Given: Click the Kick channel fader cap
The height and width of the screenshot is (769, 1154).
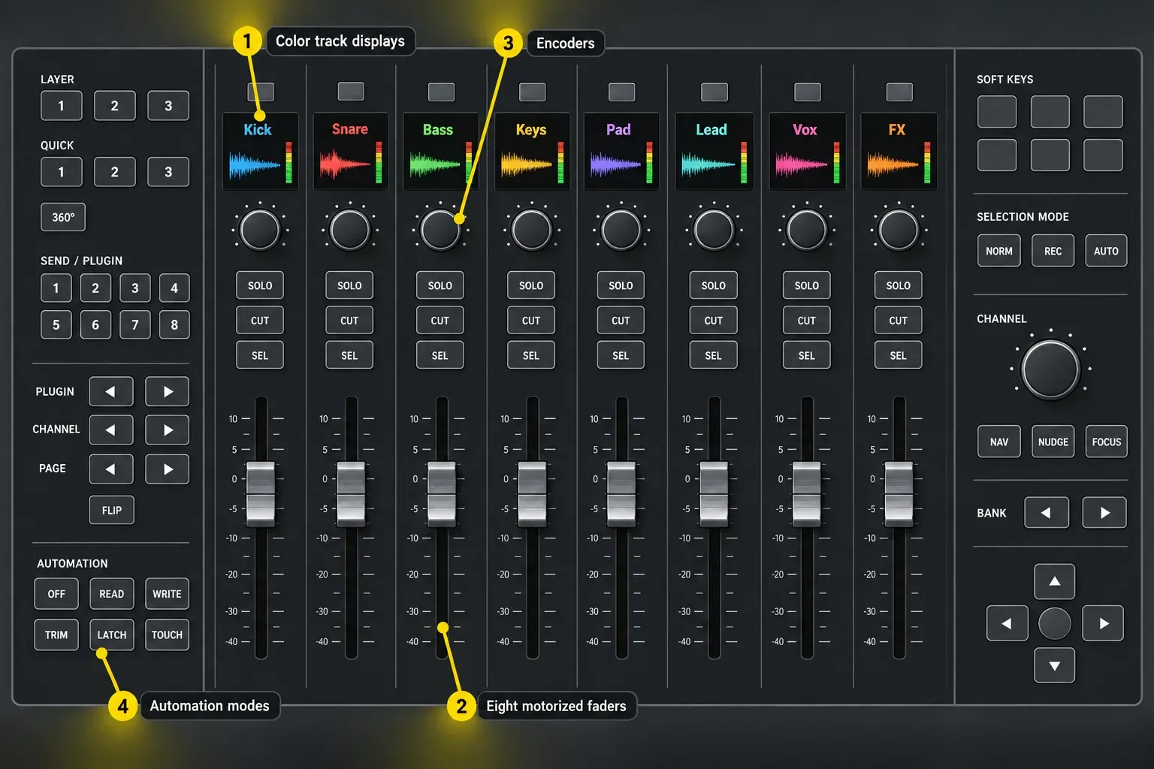Looking at the screenshot, I should [261, 493].
